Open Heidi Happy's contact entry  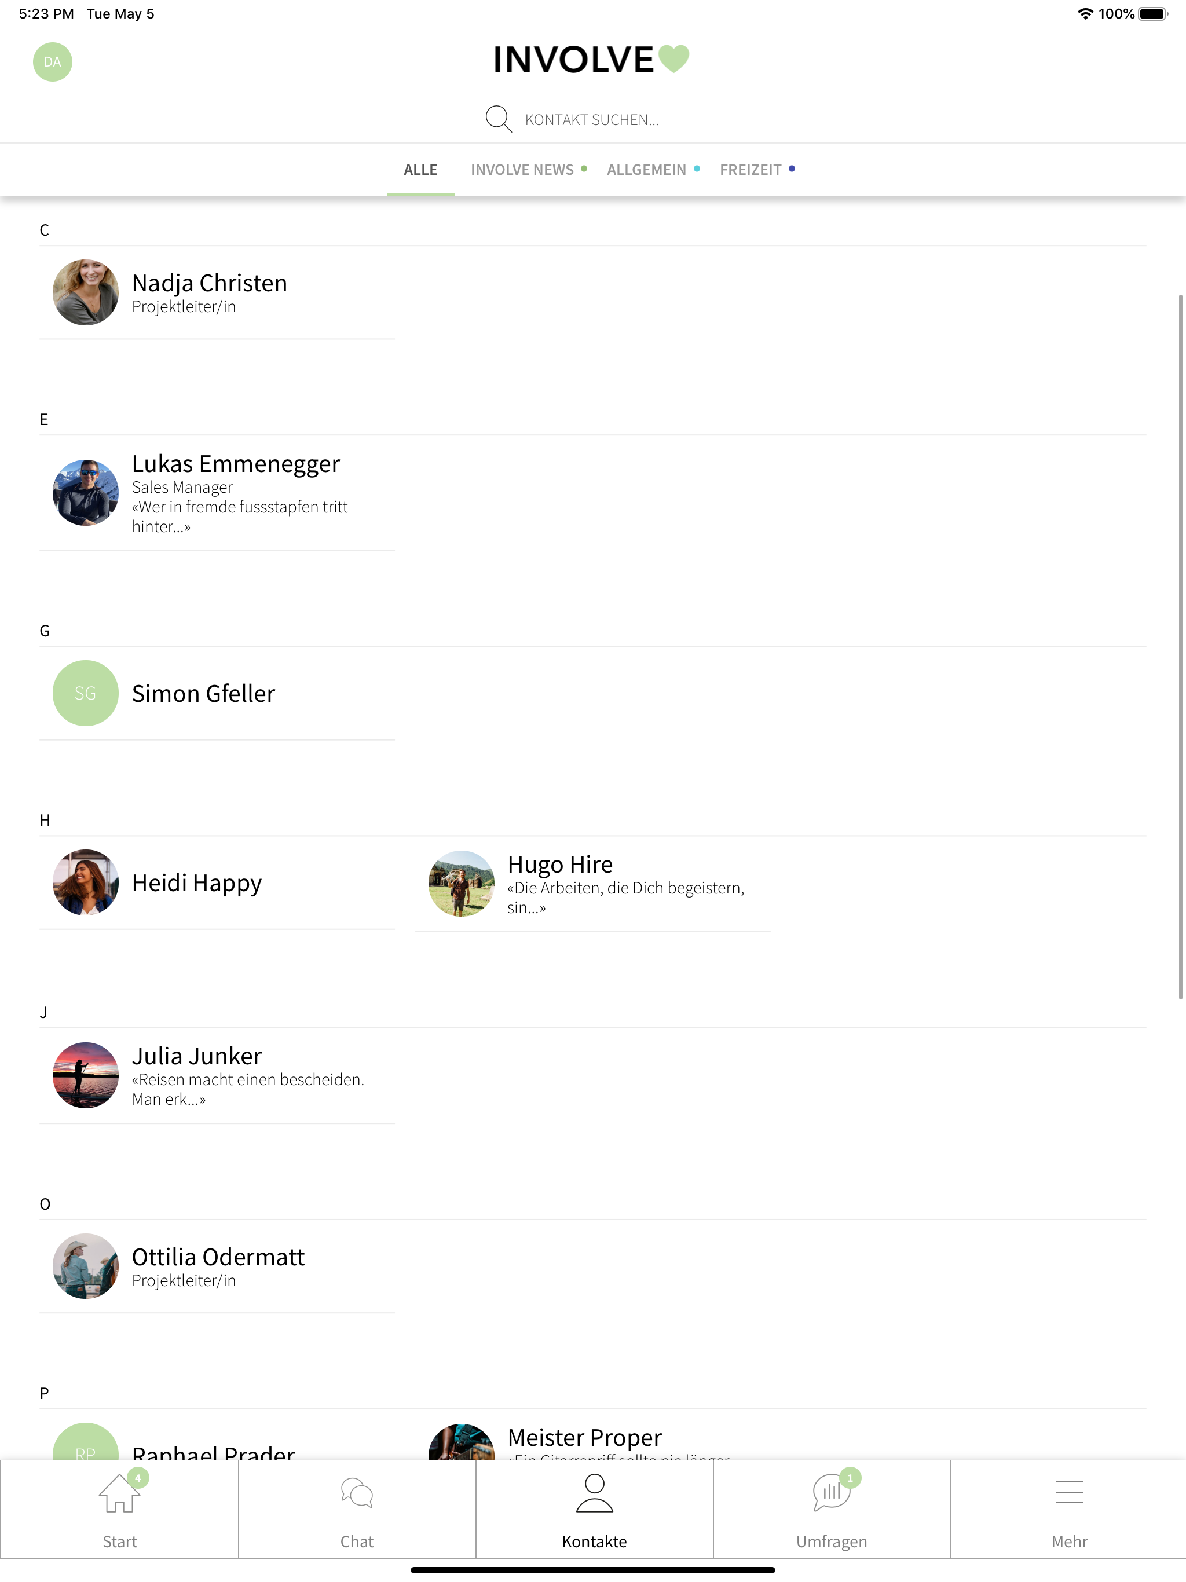pyautogui.click(x=196, y=883)
